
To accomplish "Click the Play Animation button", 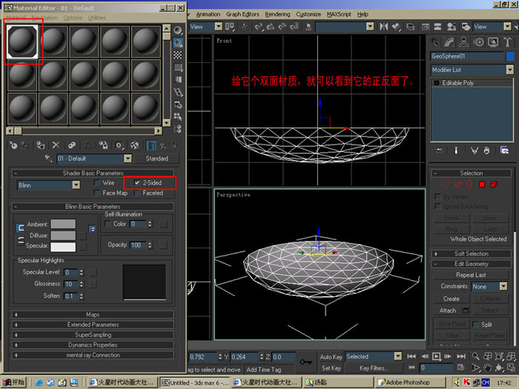I will [x=437, y=356].
